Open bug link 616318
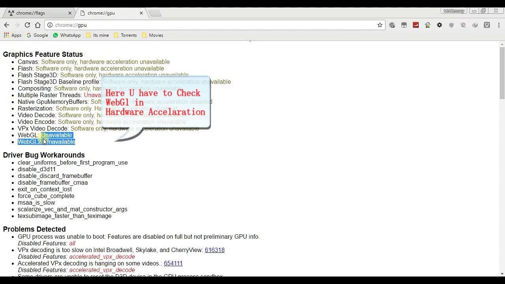Screen dimensions: 505x284 pyautogui.click(x=215, y=250)
